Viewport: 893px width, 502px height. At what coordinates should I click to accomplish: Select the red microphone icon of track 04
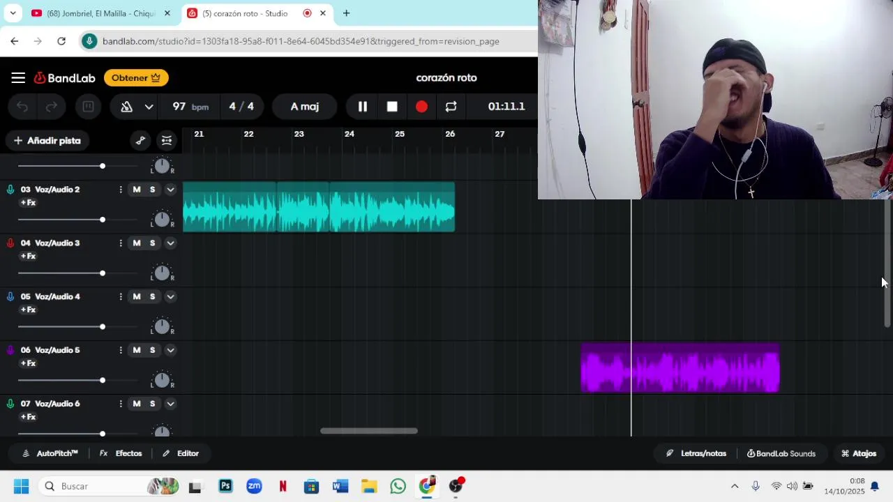(10, 243)
